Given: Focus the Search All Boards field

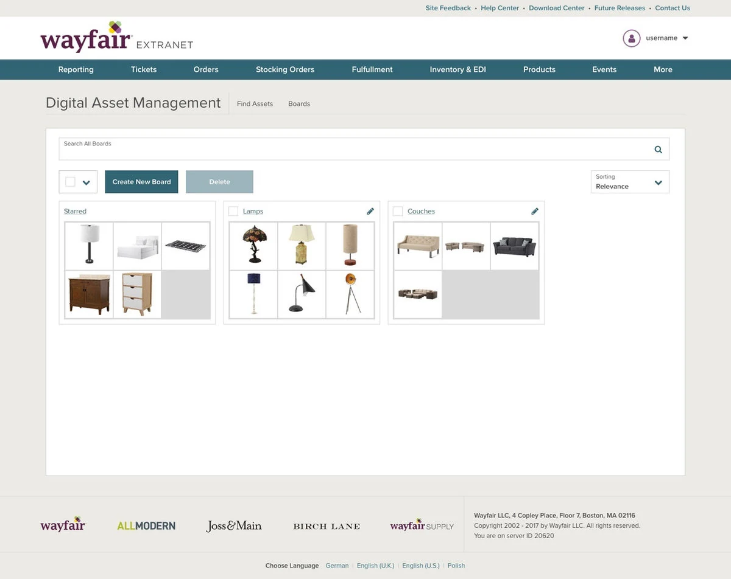Looking at the screenshot, I should (364, 149).
